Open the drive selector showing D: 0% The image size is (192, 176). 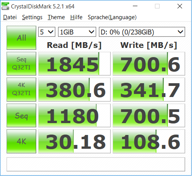point(142,32)
